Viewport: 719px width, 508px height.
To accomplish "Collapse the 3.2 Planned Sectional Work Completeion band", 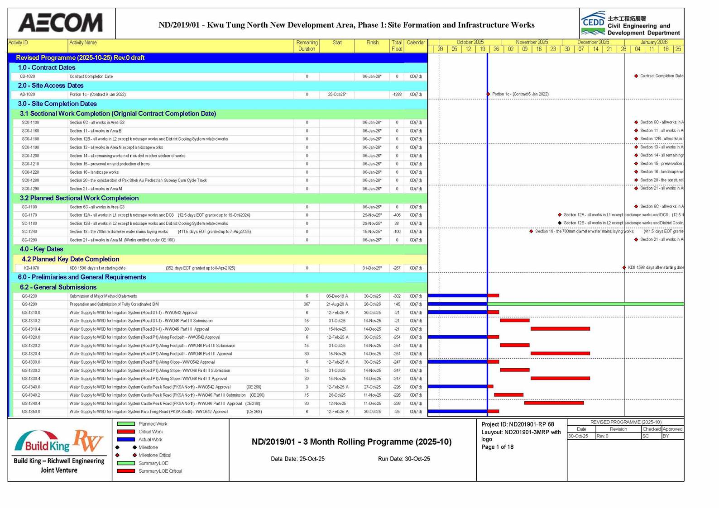I will [x=79, y=198].
